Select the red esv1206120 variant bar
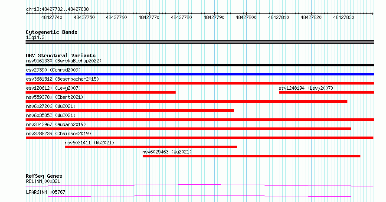 101,92
